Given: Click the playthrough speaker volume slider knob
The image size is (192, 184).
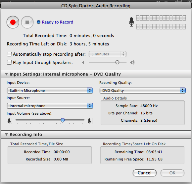Looking at the screenshot, I should point(117,62).
